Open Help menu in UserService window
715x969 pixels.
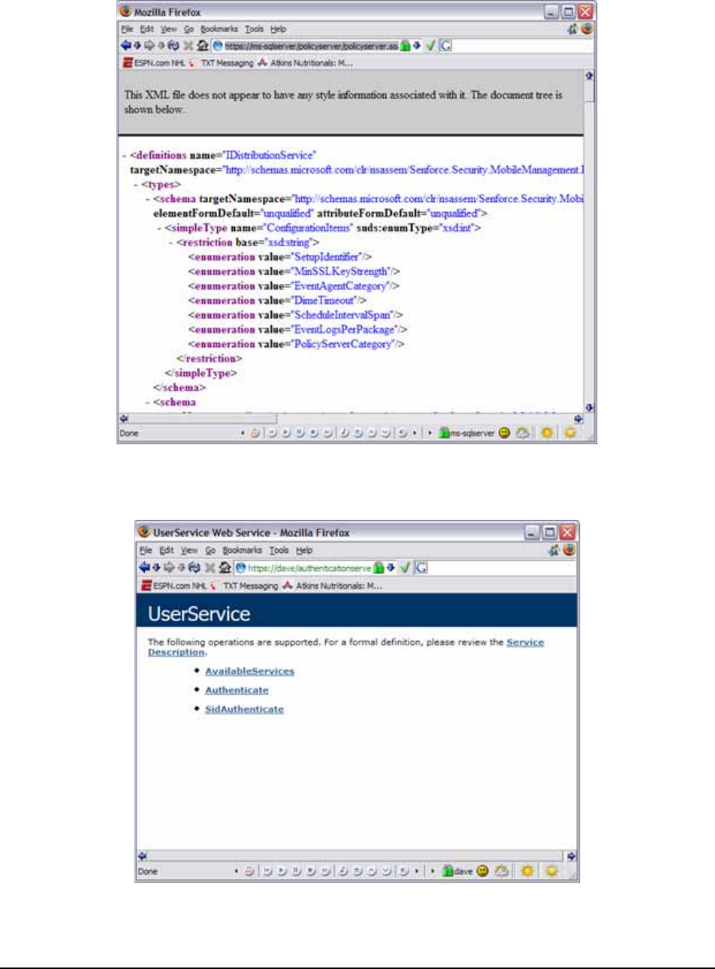coord(303,551)
